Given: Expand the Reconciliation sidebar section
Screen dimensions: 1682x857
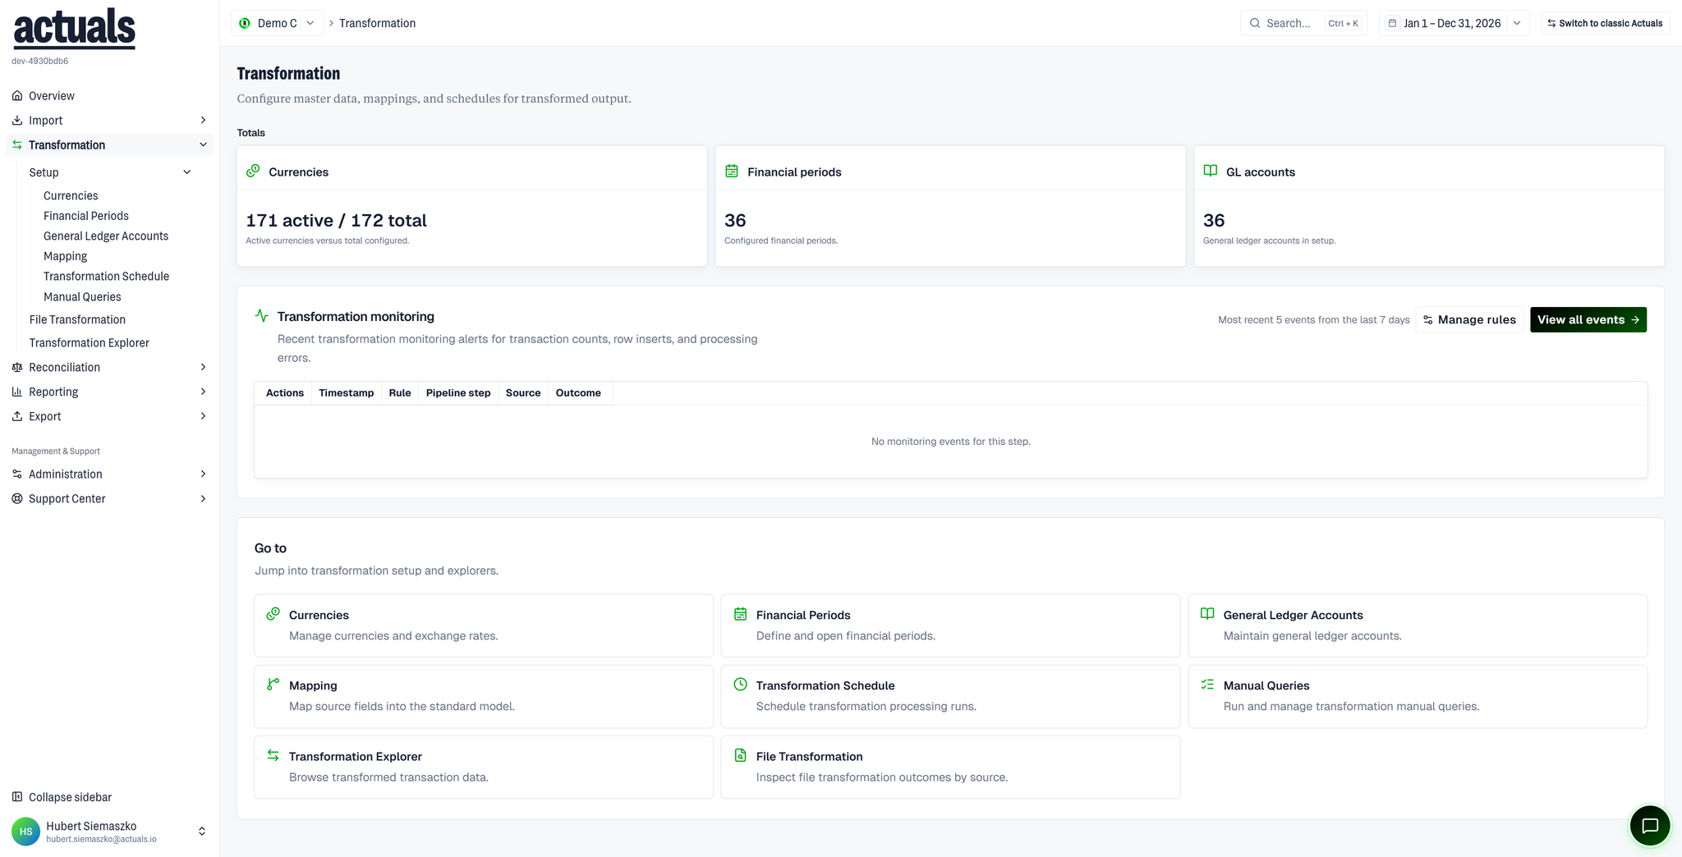Looking at the screenshot, I should (203, 367).
